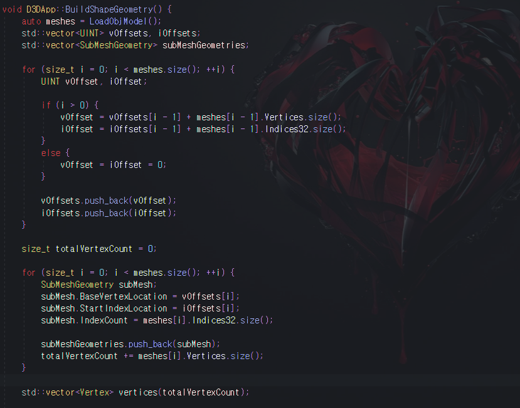Click the StartIndexLocation member
Image resolution: width=520 pixels, height=408 pixels.
tap(124, 308)
